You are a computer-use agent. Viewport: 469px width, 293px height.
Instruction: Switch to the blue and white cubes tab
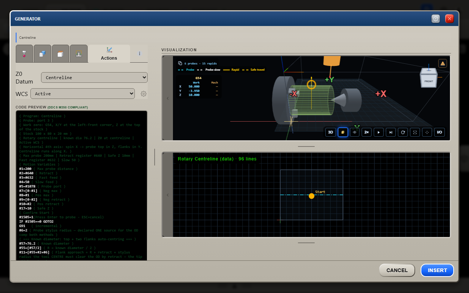coord(43,53)
